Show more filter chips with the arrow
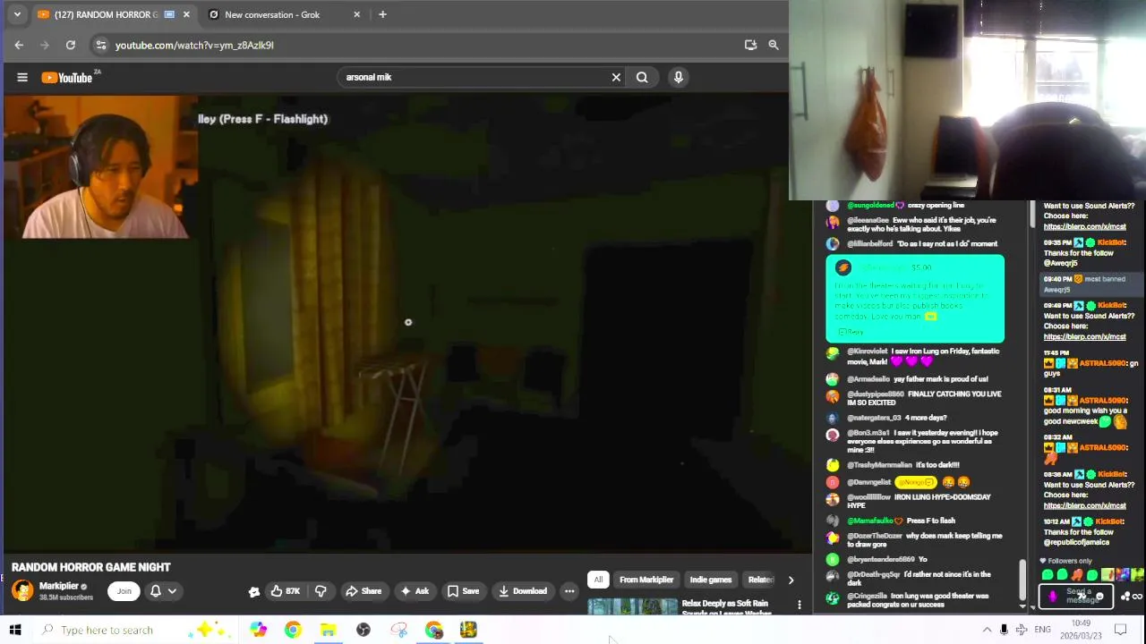The width and height of the screenshot is (1146, 644). pyautogui.click(x=791, y=580)
